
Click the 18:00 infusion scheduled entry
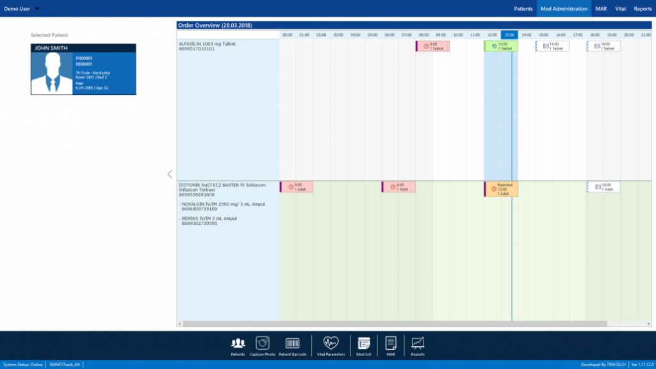tap(602, 185)
